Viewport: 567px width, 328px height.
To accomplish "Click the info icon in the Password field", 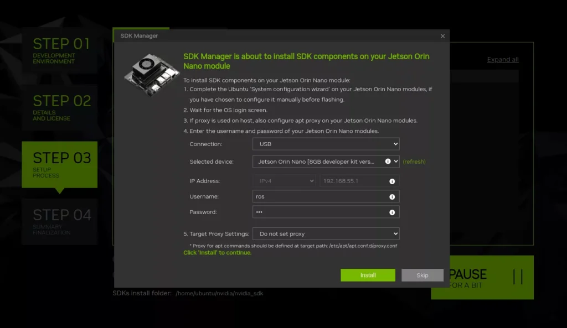I will 392,212.
